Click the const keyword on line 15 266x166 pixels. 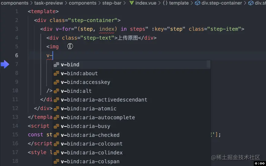[x=35, y=135]
